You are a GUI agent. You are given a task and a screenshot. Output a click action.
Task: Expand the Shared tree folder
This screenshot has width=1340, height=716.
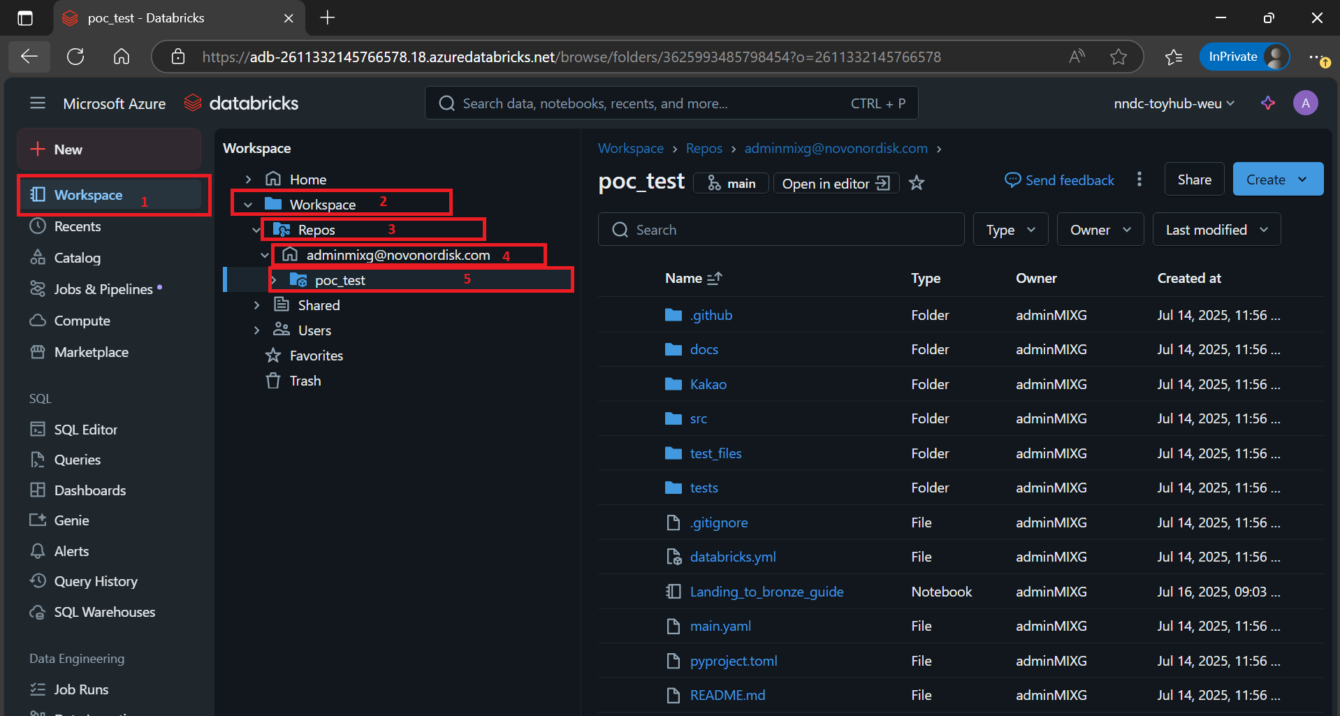tap(256, 305)
